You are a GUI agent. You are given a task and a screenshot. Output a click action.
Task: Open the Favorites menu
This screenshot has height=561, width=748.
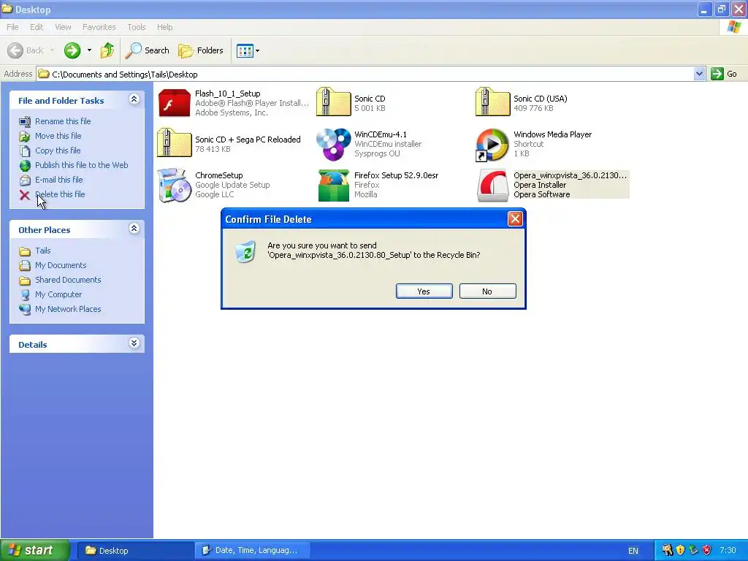click(99, 27)
